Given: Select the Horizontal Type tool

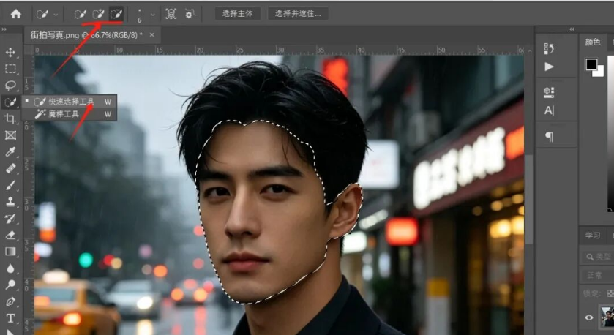Looking at the screenshot, I should pos(10,318).
